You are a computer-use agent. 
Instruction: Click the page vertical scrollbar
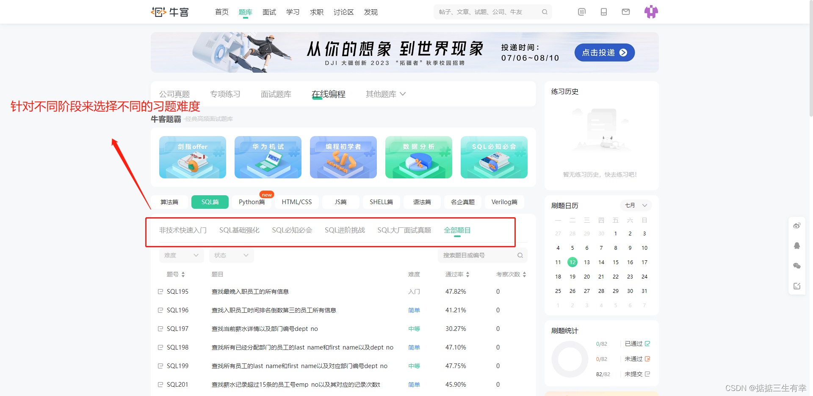[811, 58]
